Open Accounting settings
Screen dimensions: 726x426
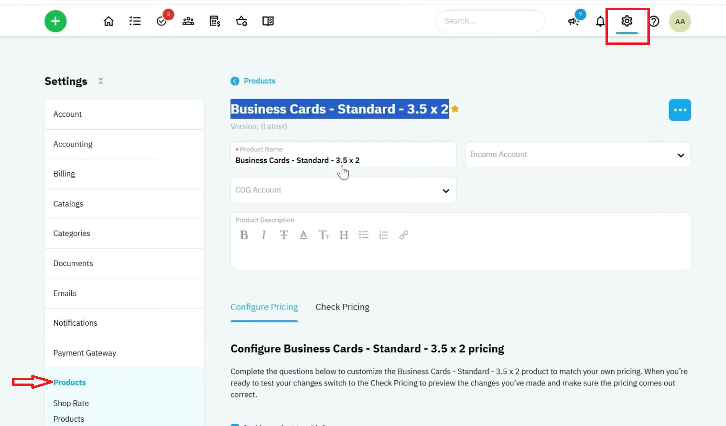pyautogui.click(x=124, y=144)
